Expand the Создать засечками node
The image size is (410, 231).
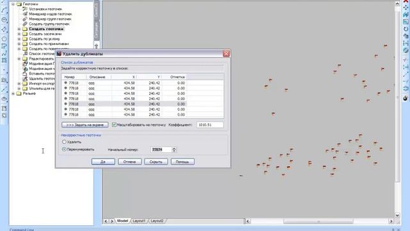coord(19,34)
